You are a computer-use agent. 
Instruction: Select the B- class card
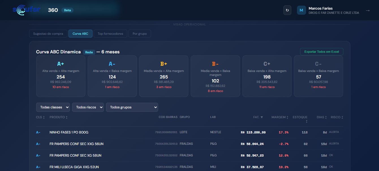pyautogui.click(x=216, y=76)
